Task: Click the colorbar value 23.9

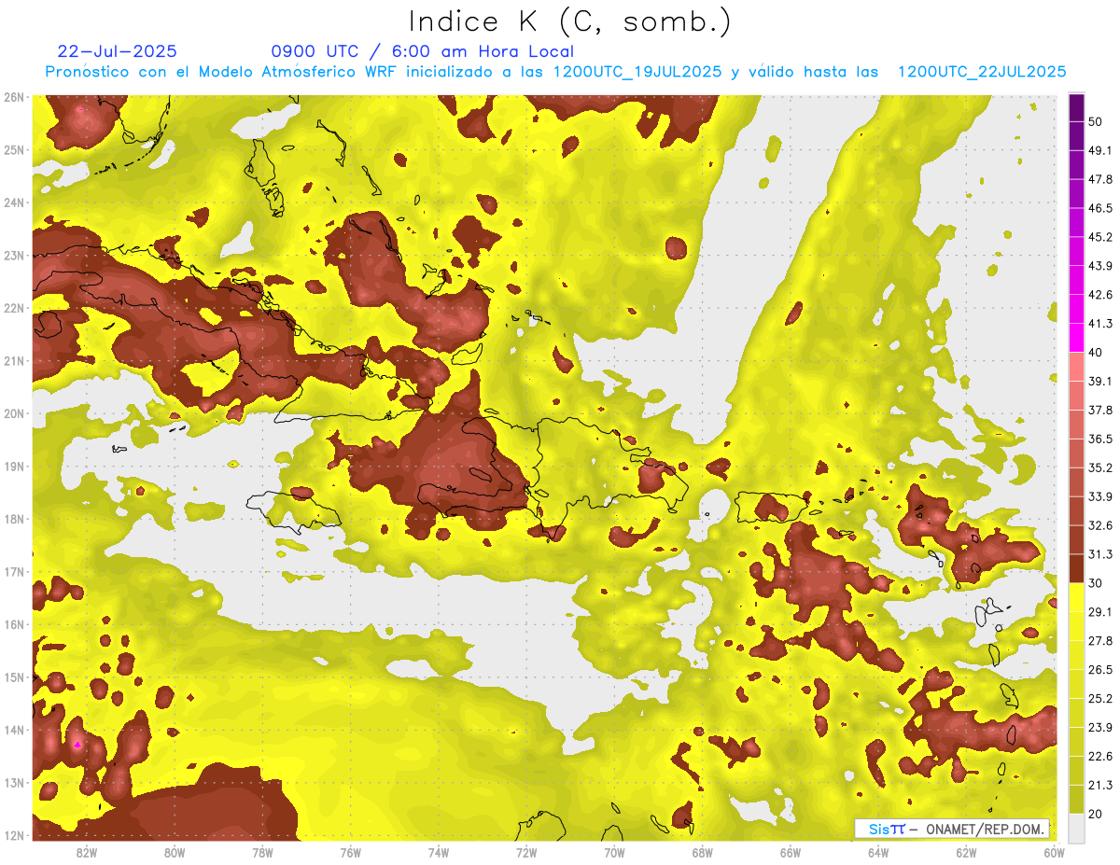Action: point(1100,728)
